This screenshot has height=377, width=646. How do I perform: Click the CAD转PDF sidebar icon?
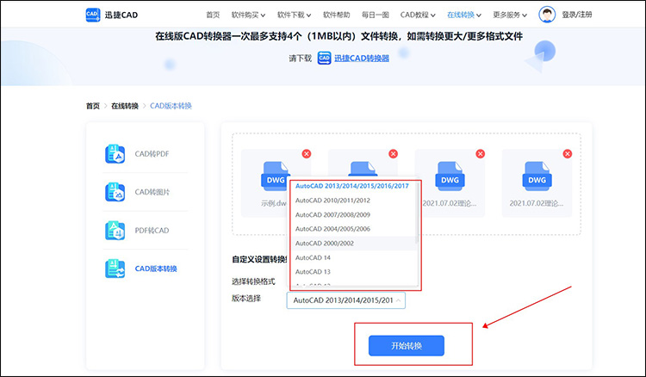tap(115, 154)
